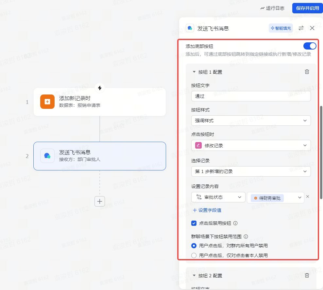This screenshot has height=290, width=323.
Task: Collapse the 按钮 1 配置 section
Action: [x=194, y=72]
